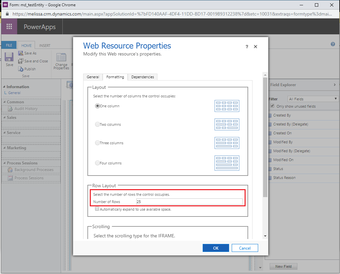The image size is (340, 274).
Task: Close the Web Resource Properties dialog
Action: tap(255, 47)
